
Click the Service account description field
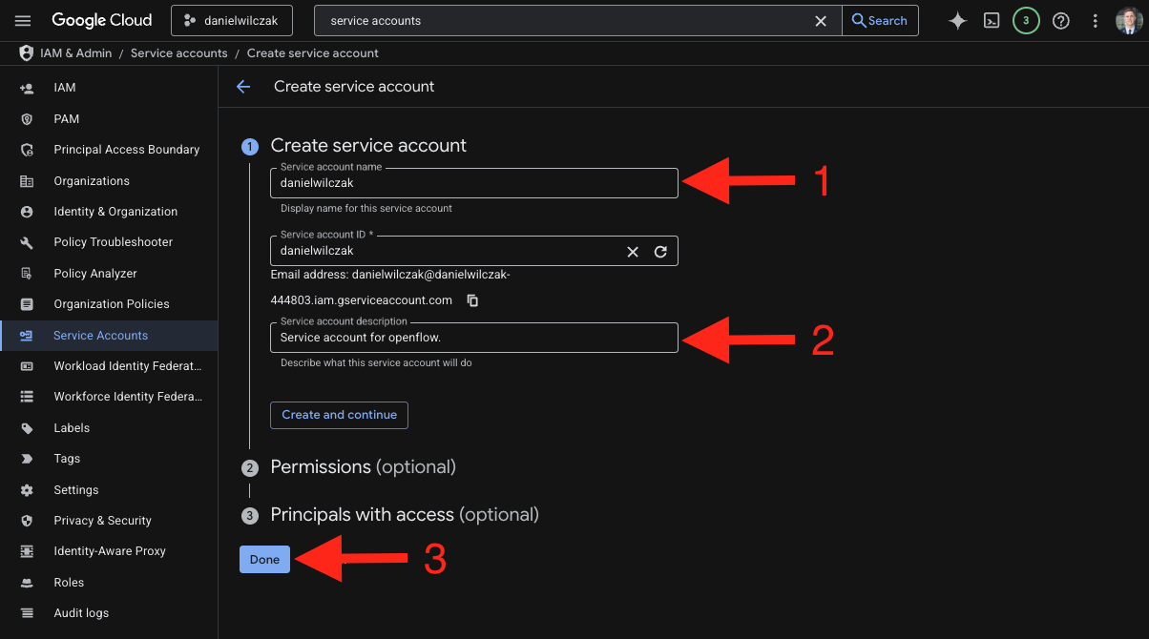click(474, 338)
